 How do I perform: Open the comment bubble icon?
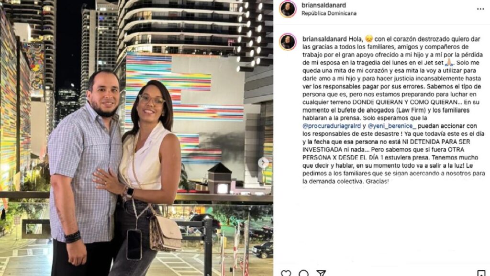(x=303, y=273)
